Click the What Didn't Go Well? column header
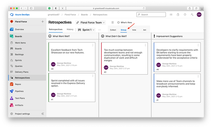This screenshot has width=212, height=128. pos(125,36)
